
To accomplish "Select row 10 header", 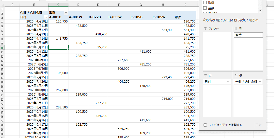I will coord(2,47).
